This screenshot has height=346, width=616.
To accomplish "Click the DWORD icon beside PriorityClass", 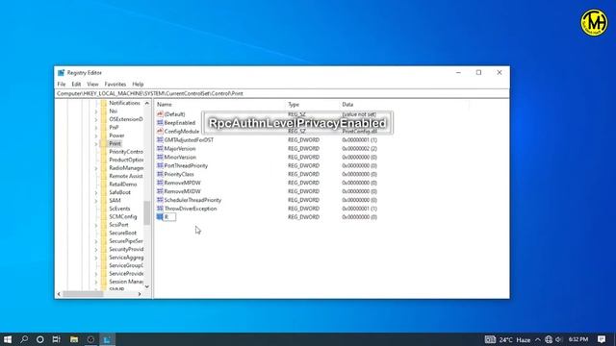I will click(160, 174).
